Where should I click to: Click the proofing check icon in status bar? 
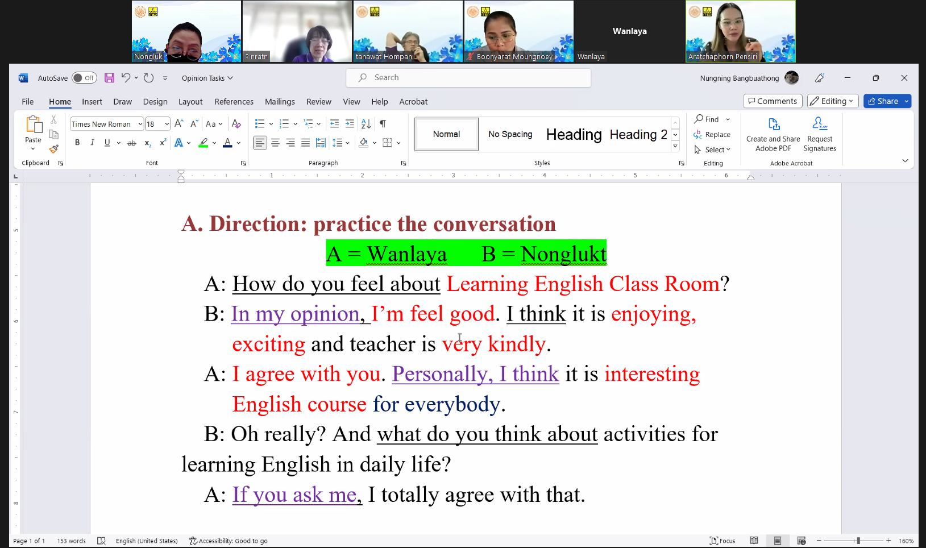click(x=101, y=541)
